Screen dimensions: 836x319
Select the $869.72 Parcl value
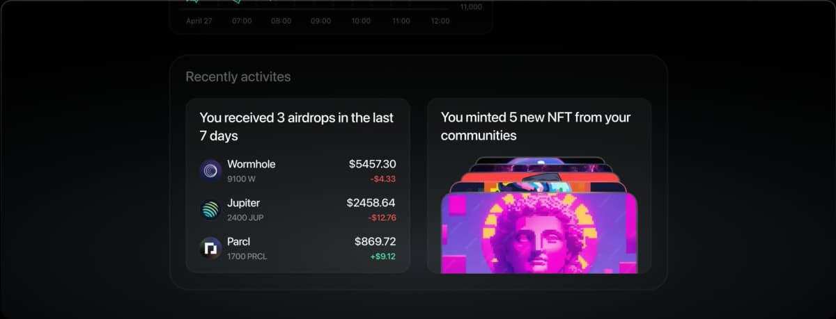coord(375,242)
